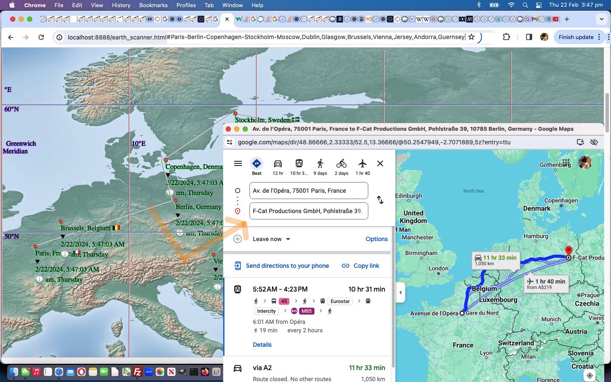Open the View menu
This screenshot has height=382, width=611.
click(97, 5)
